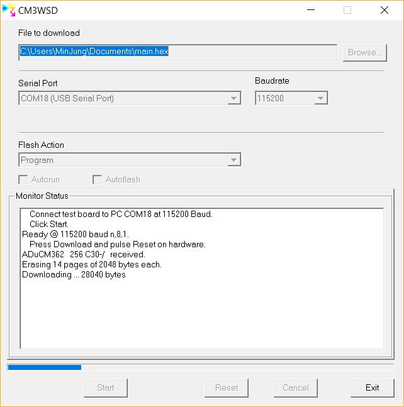Click 'Downloading ... 28040 bytes' status line
Viewport: 404px width, 407px height.
[x=74, y=275]
